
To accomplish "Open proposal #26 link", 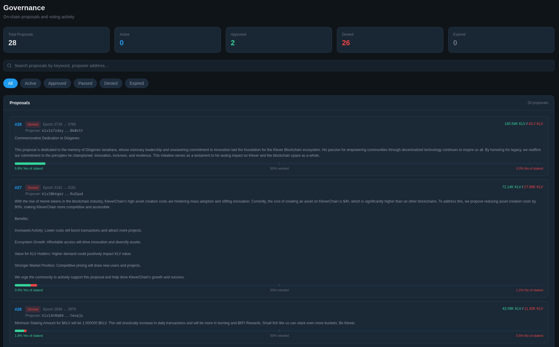I will point(18,309).
